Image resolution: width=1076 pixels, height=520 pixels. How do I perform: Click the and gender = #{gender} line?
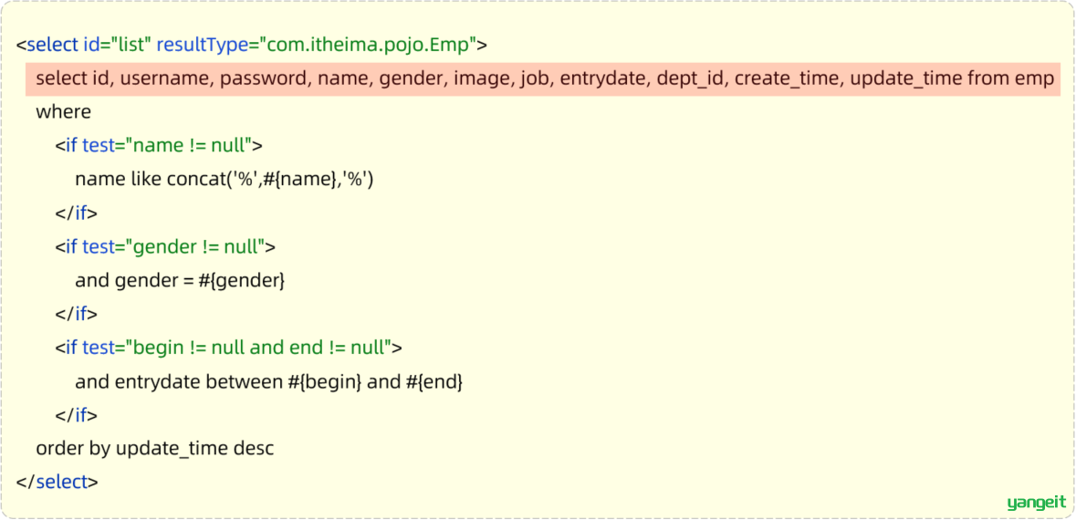point(180,281)
